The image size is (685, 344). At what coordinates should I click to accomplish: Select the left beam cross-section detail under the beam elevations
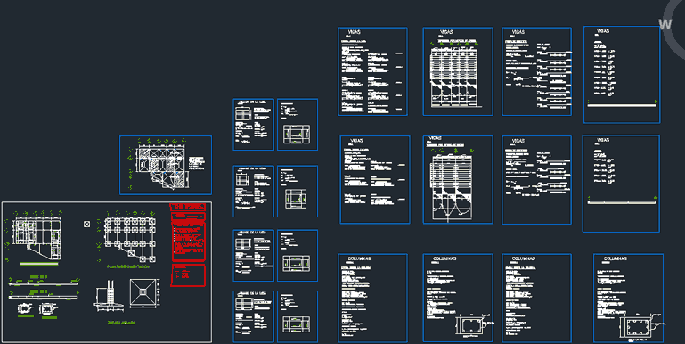[x=25, y=308]
